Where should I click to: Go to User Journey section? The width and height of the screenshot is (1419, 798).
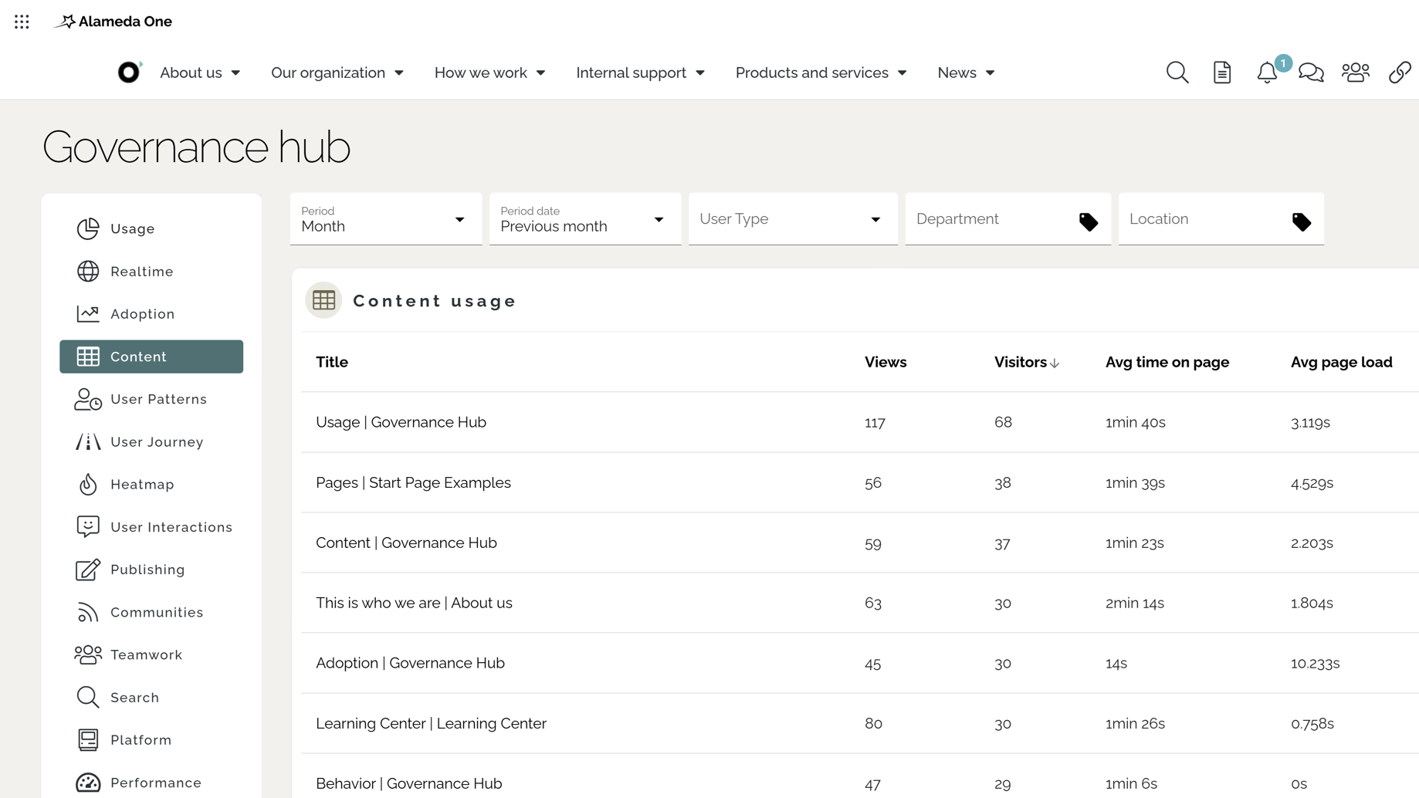151,441
